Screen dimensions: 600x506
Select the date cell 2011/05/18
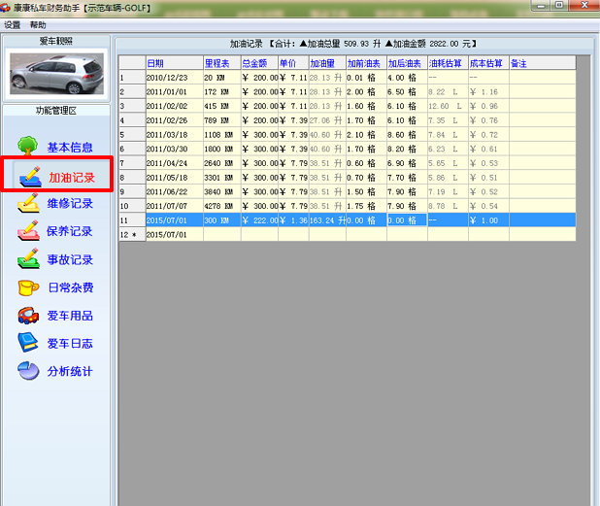tap(175, 178)
